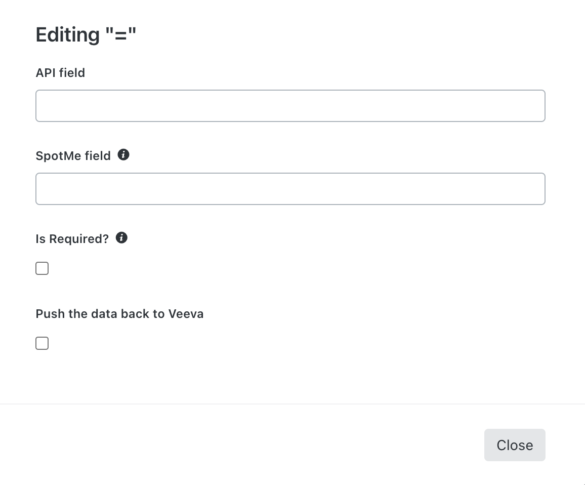The image size is (585, 485).
Task: Click the Is Required? label text
Action: [x=72, y=238]
